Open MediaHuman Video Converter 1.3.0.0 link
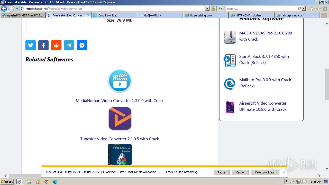Image resolution: width=329 pixels, height=185 pixels. [x=120, y=101]
